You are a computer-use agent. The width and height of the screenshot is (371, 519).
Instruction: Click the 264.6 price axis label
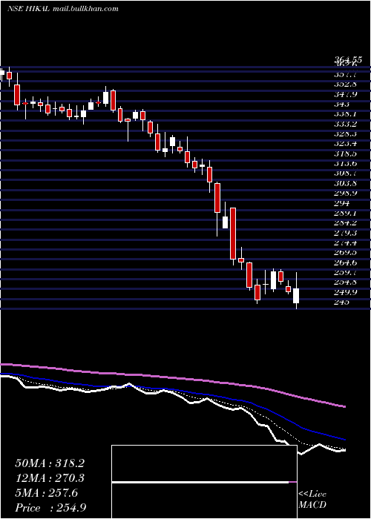pos(345,262)
